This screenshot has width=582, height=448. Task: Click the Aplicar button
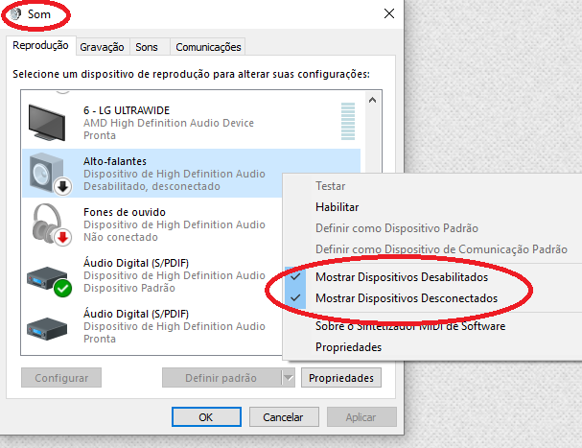361,417
